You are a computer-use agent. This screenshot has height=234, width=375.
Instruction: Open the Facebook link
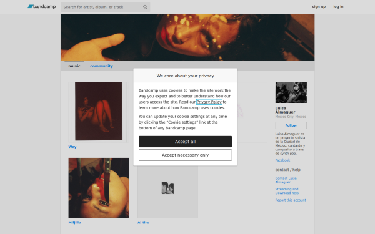(282, 160)
